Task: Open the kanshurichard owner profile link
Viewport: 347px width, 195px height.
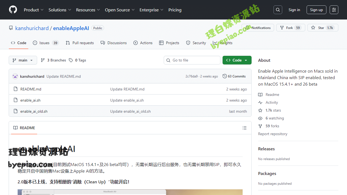Action: pos(32,28)
